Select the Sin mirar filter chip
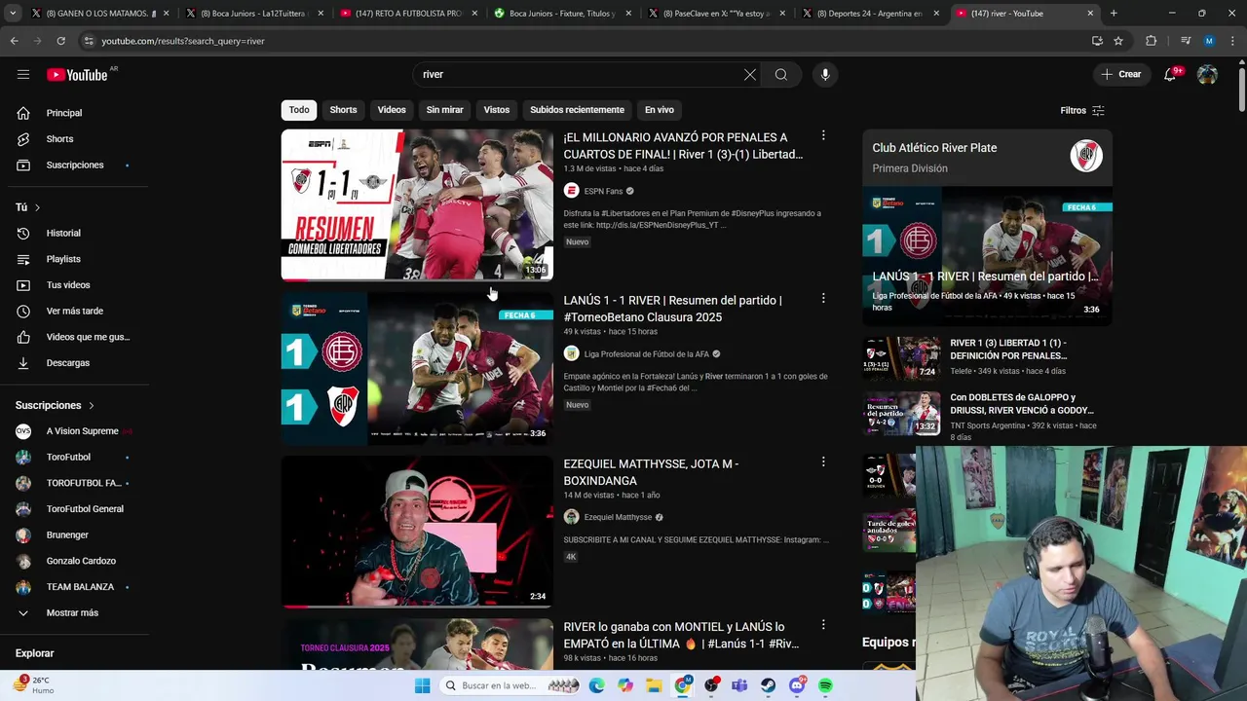1247x701 pixels. (444, 110)
